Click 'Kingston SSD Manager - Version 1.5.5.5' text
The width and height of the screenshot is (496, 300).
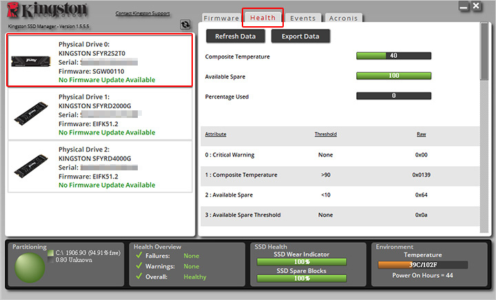coord(49,26)
